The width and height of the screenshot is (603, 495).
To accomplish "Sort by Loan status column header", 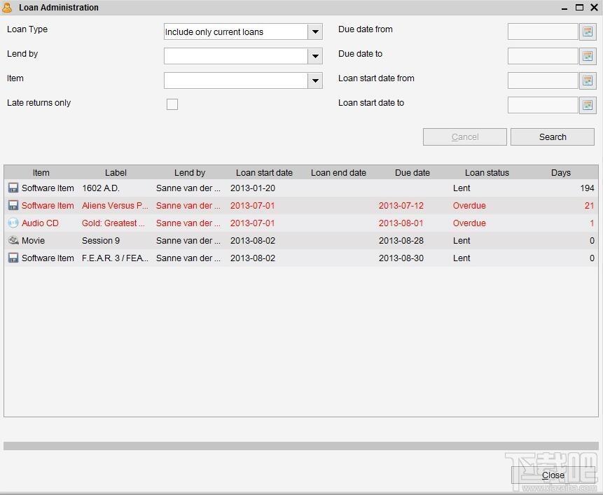I will (487, 172).
